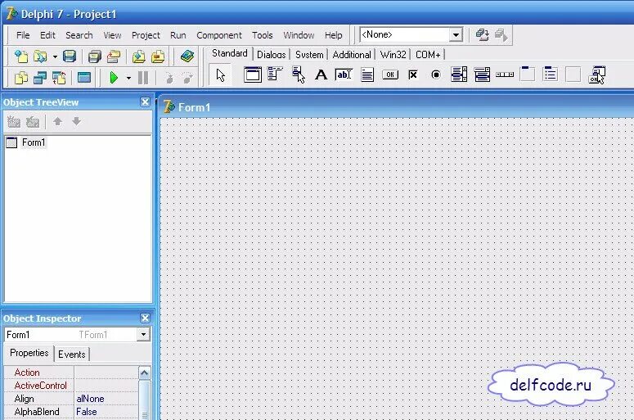
Task: Select the Label component (A icon)
Action: [x=321, y=75]
